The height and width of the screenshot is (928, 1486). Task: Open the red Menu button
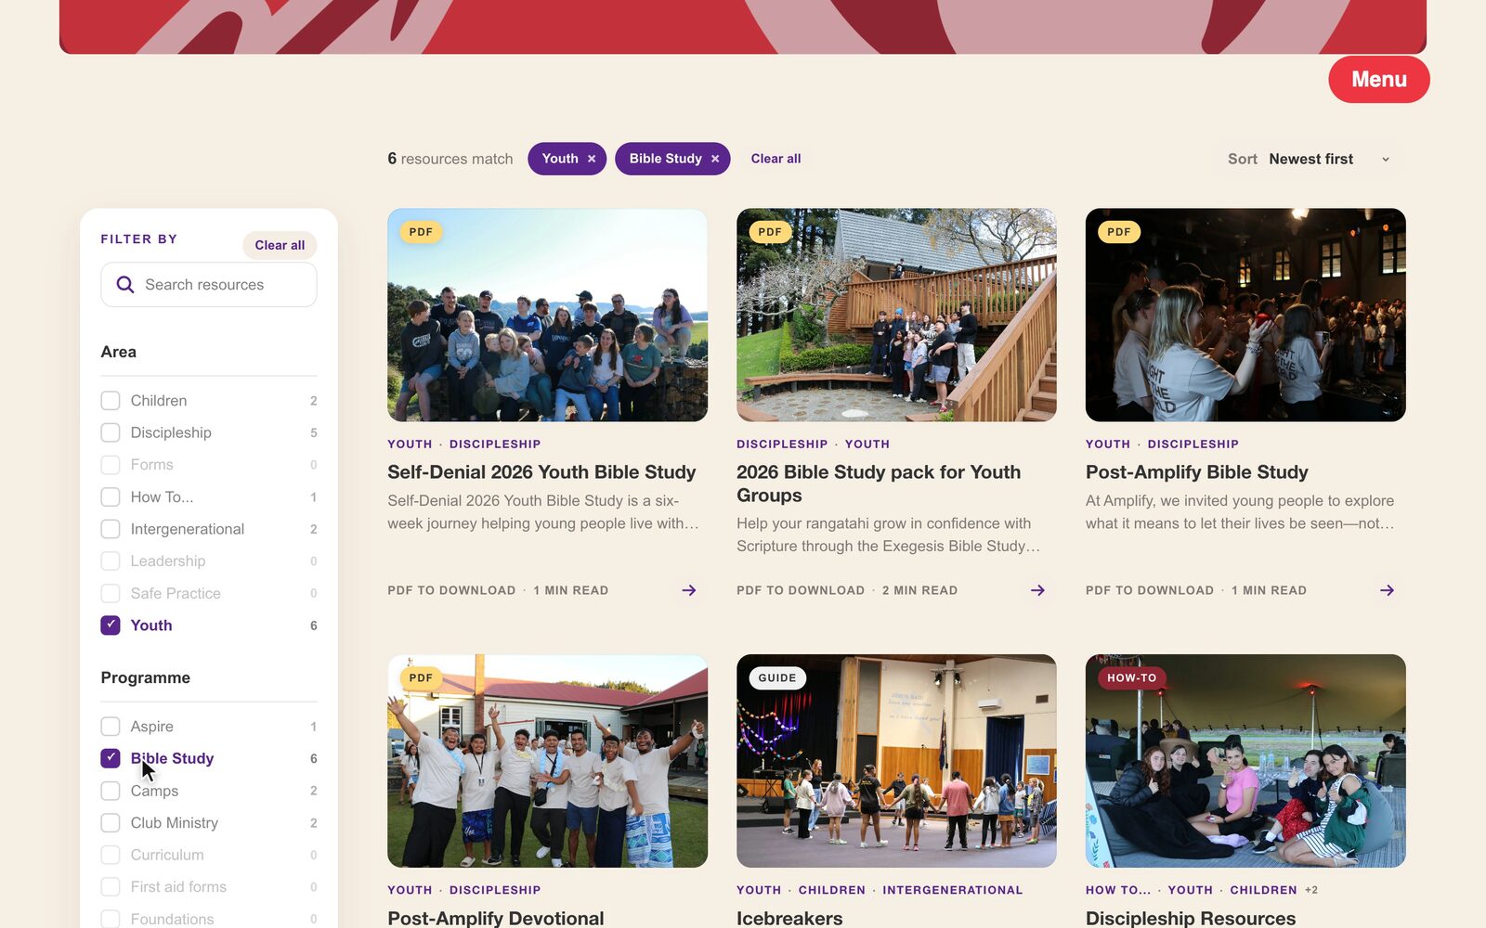click(1379, 80)
